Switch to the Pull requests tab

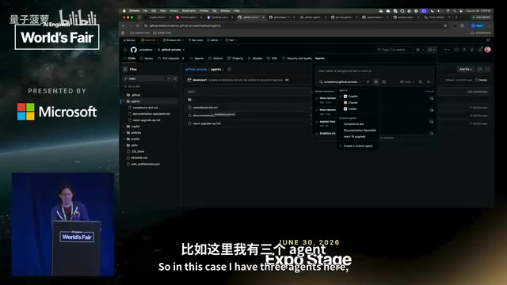tap(171, 58)
